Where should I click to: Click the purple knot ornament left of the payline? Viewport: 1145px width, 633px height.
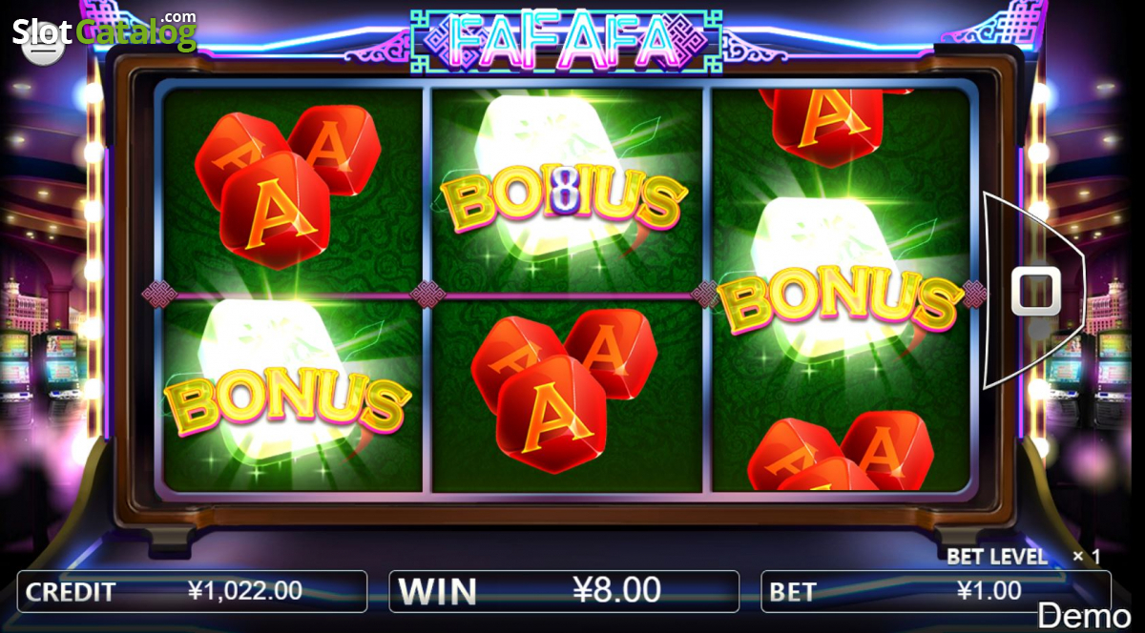click(x=155, y=292)
